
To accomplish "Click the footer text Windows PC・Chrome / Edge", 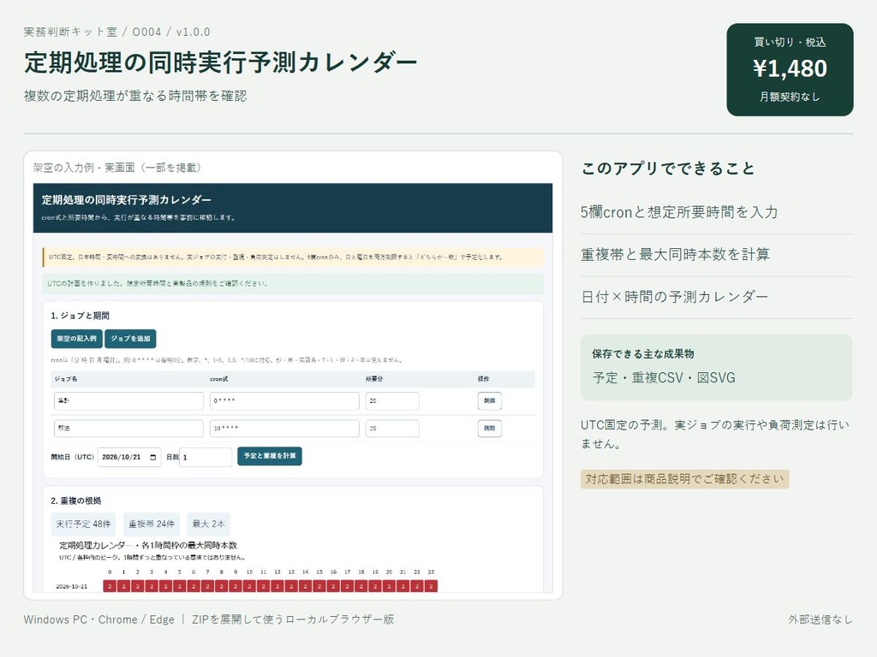I will click(x=99, y=619).
